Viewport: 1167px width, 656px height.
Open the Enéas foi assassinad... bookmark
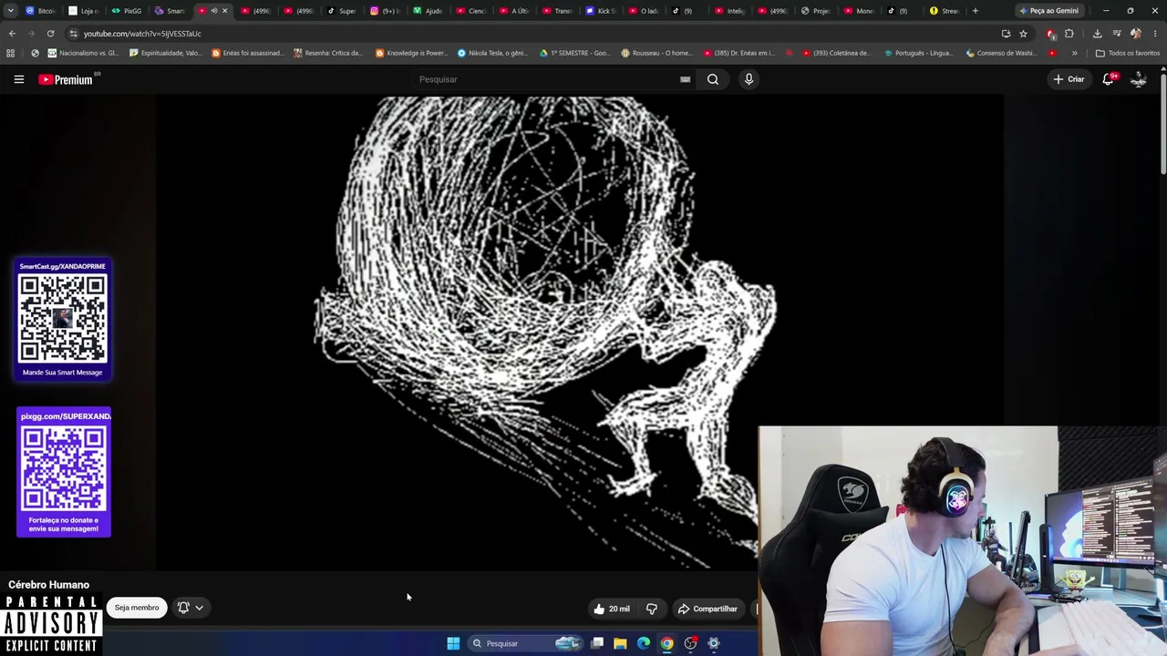[x=246, y=53]
